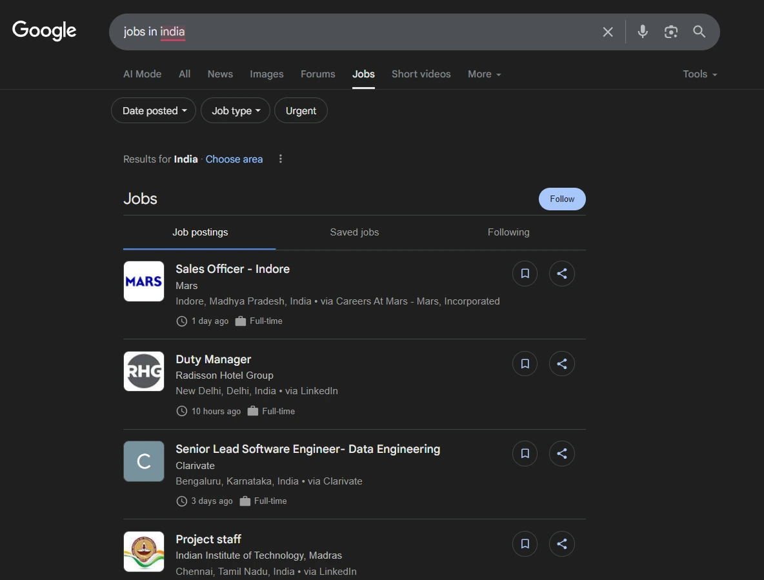Viewport: 764px width, 580px height.
Task: Click the Follow button
Action: tap(562, 199)
